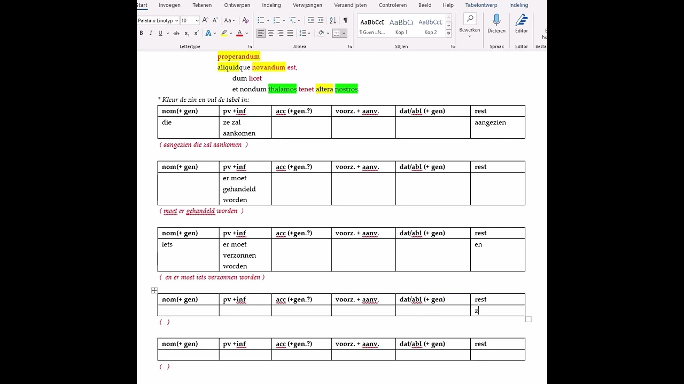Apply strikethrough formatting
The width and height of the screenshot is (684, 384).
tap(176, 33)
